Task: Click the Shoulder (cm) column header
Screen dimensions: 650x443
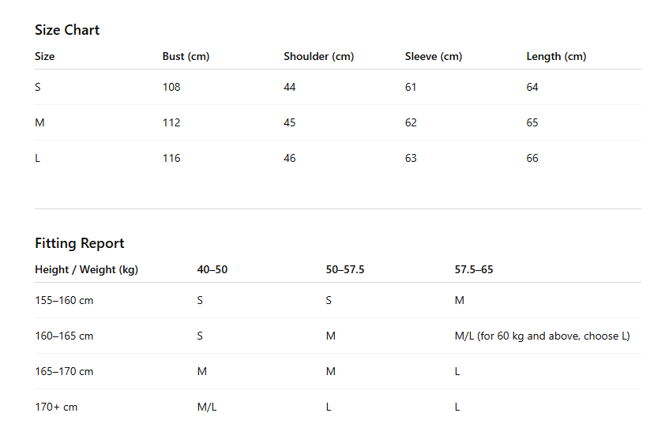Action: [319, 56]
